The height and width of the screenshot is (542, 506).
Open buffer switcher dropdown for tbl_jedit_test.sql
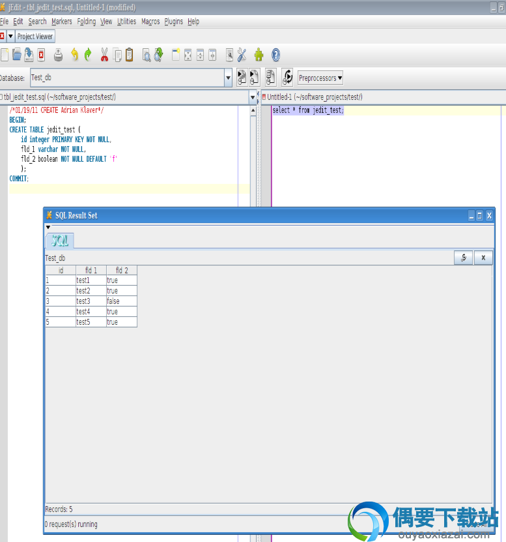(x=253, y=97)
